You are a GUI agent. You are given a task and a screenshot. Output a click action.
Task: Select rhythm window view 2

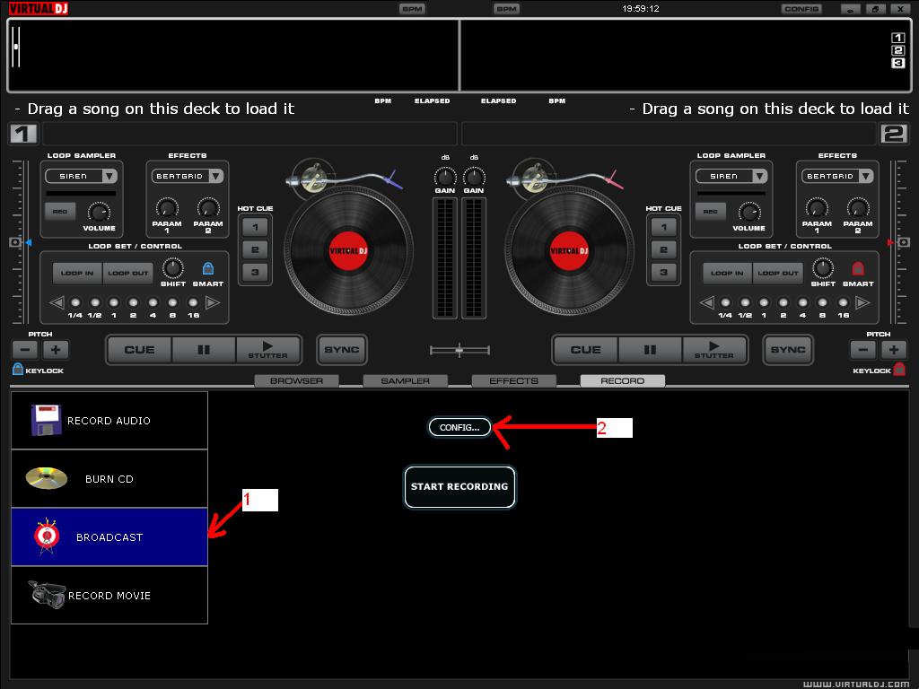[x=897, y=50]
